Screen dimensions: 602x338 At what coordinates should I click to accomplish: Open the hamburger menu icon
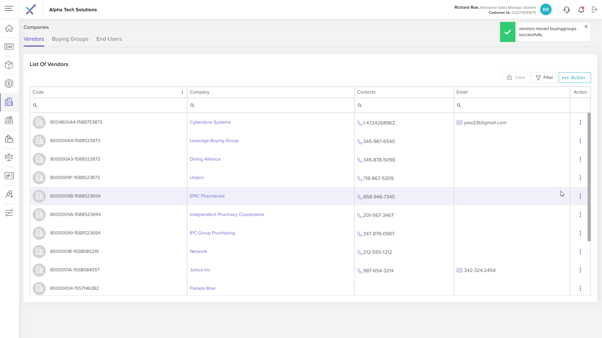click(9, 8)
